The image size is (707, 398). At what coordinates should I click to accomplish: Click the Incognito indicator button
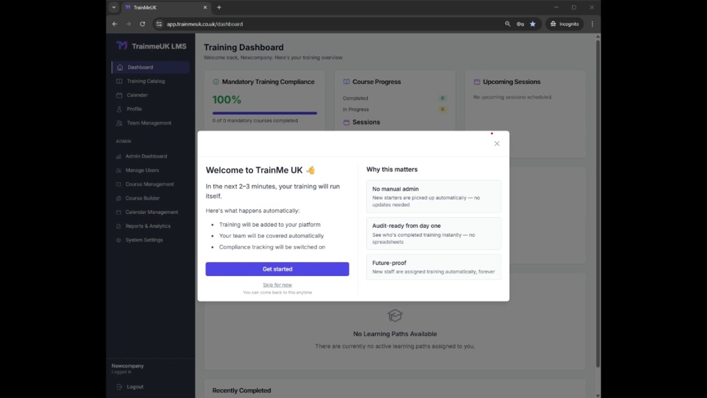pos(564,24)
